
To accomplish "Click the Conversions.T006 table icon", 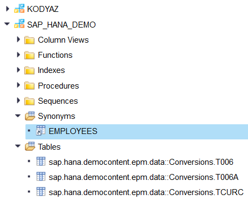I will pos(41,161).
